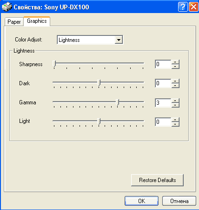Confirm settings with the OK button
Viewport: 199px width, 210px height.
pos(141,201)
